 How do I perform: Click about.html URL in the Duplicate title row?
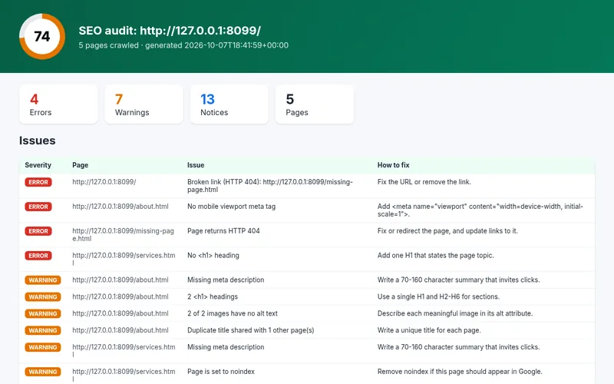(x=120, y=330)
